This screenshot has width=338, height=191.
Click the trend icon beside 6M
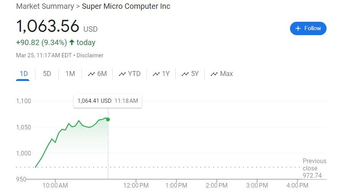click(x=91, y=74)
